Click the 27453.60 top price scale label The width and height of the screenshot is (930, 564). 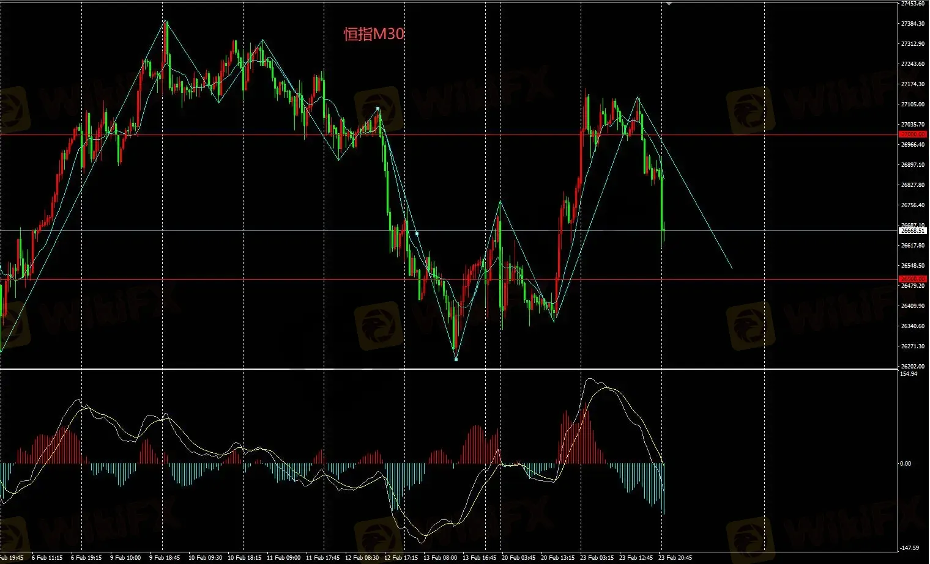point(912,4)
